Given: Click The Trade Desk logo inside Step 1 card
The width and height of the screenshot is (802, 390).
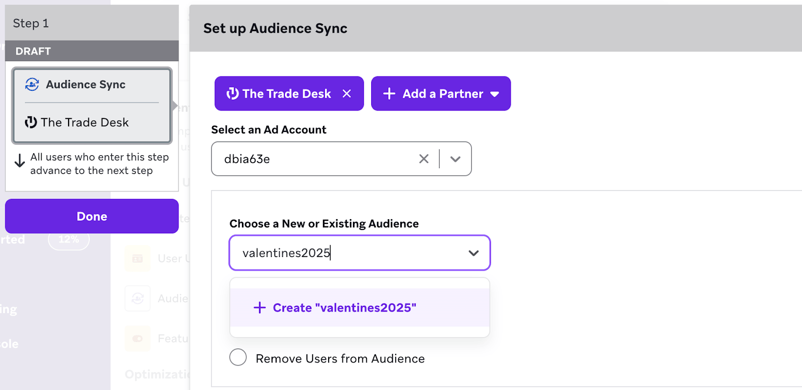Looking at the screenshot, I should coord(32,122).
